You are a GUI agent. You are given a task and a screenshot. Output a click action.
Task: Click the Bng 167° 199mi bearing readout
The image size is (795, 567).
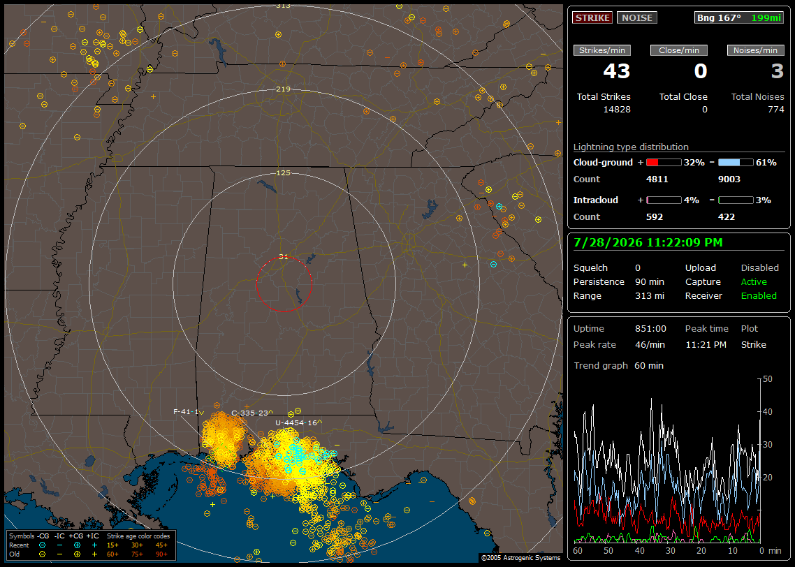point(738,17)
